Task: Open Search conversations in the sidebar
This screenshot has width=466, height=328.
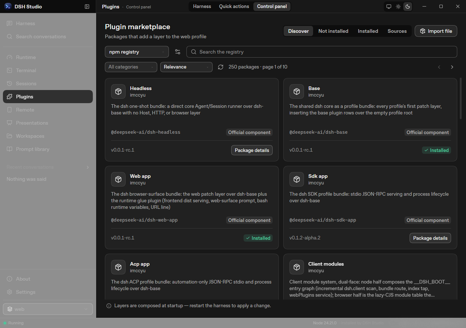Action: (x=48, y=36)
